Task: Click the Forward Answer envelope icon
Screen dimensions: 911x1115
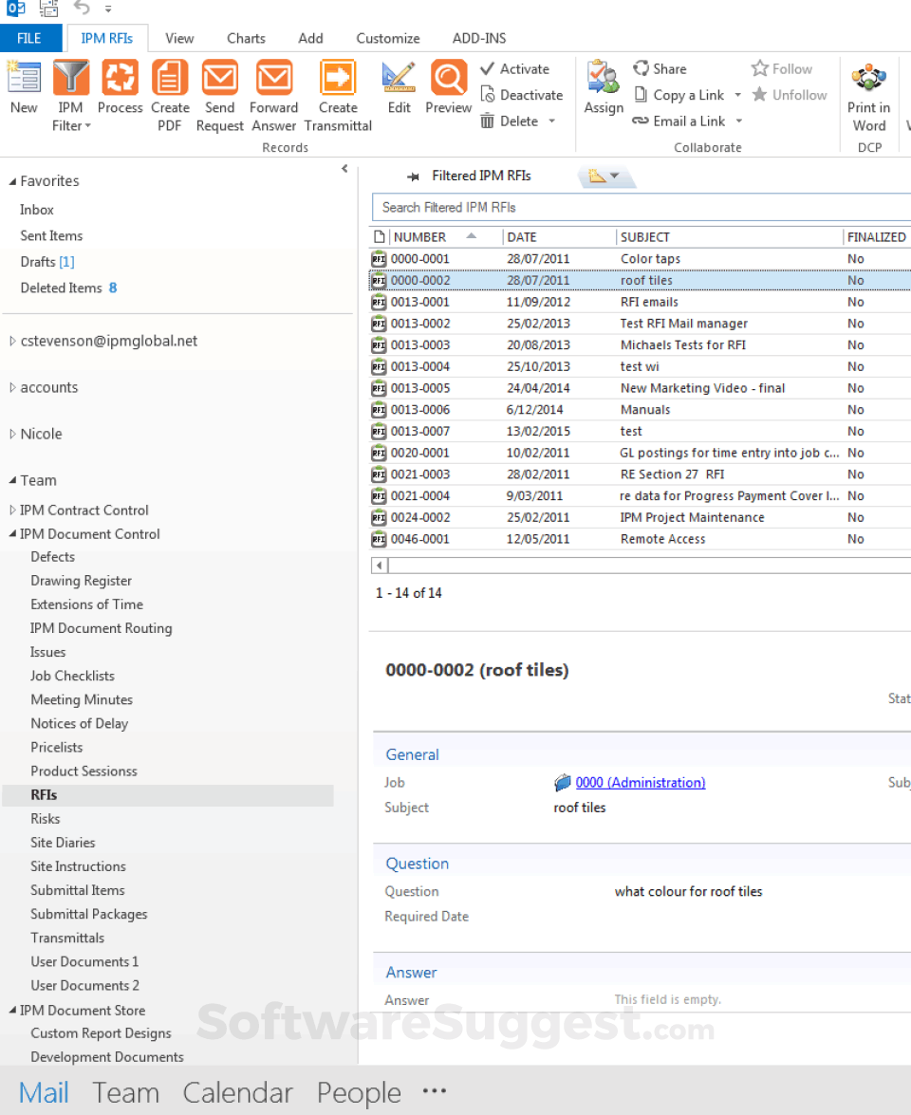Action: coord(274,78)
